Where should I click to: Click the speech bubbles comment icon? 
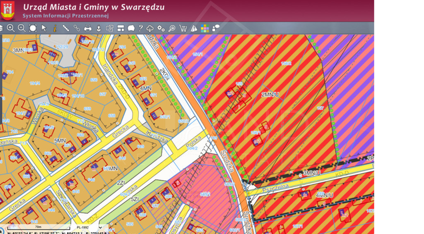tap(216, 28)
